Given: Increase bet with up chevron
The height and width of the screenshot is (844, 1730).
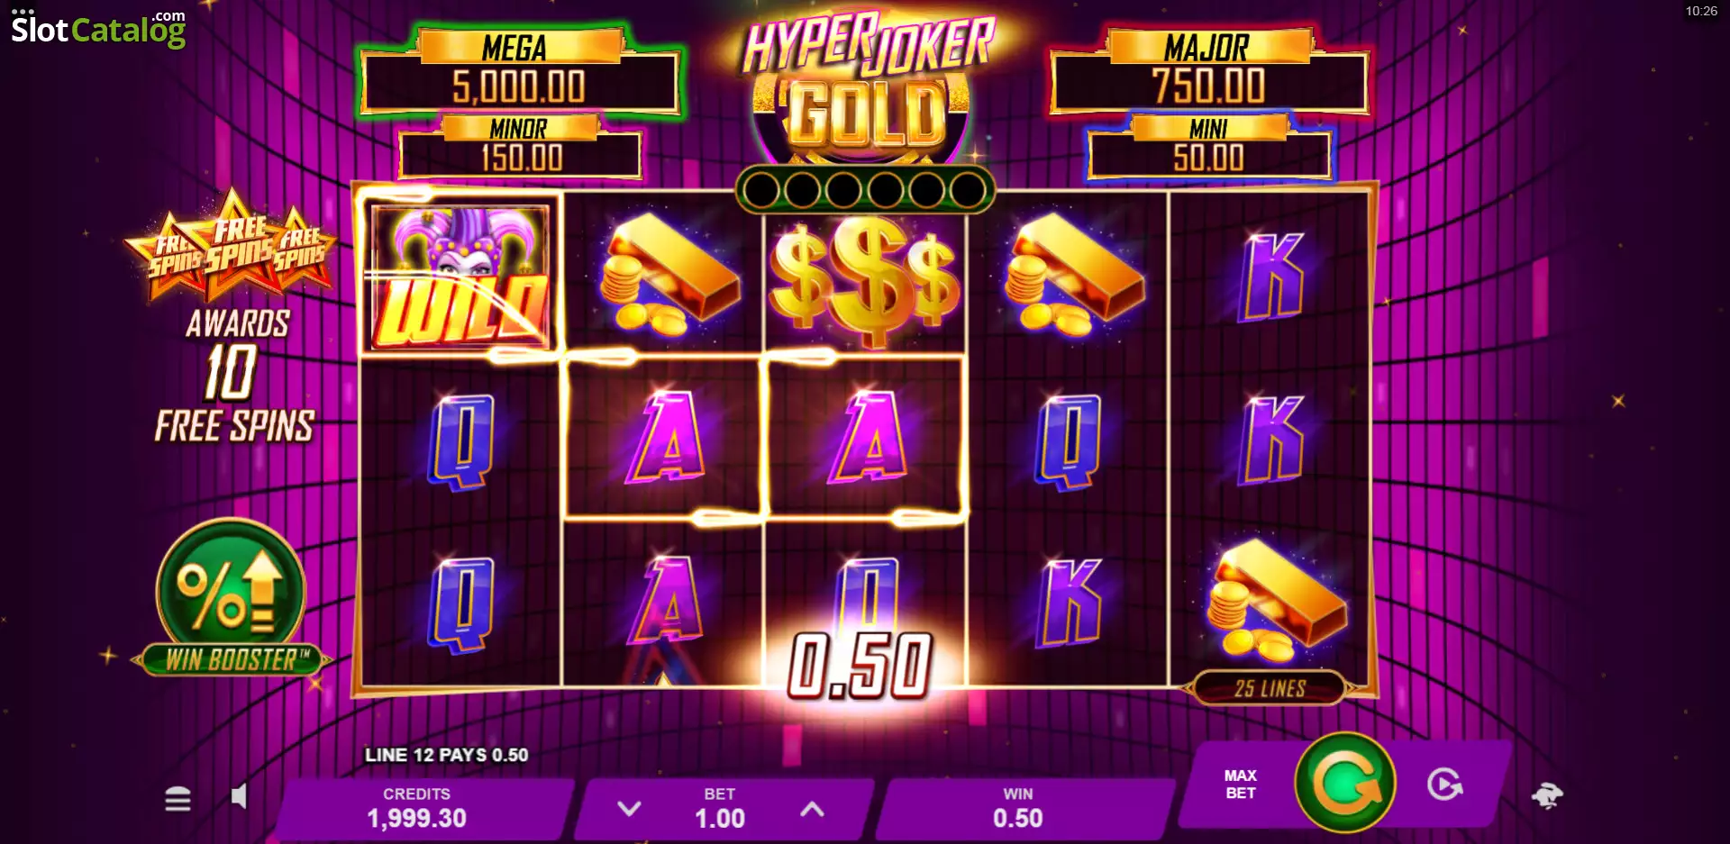Looking at the screenshot, I should [812, 808].
